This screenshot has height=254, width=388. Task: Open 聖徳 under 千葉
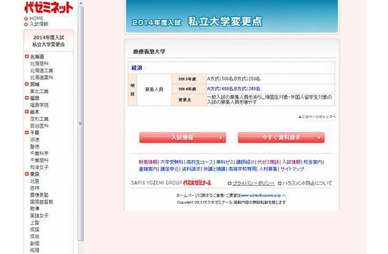click(34, 147)
